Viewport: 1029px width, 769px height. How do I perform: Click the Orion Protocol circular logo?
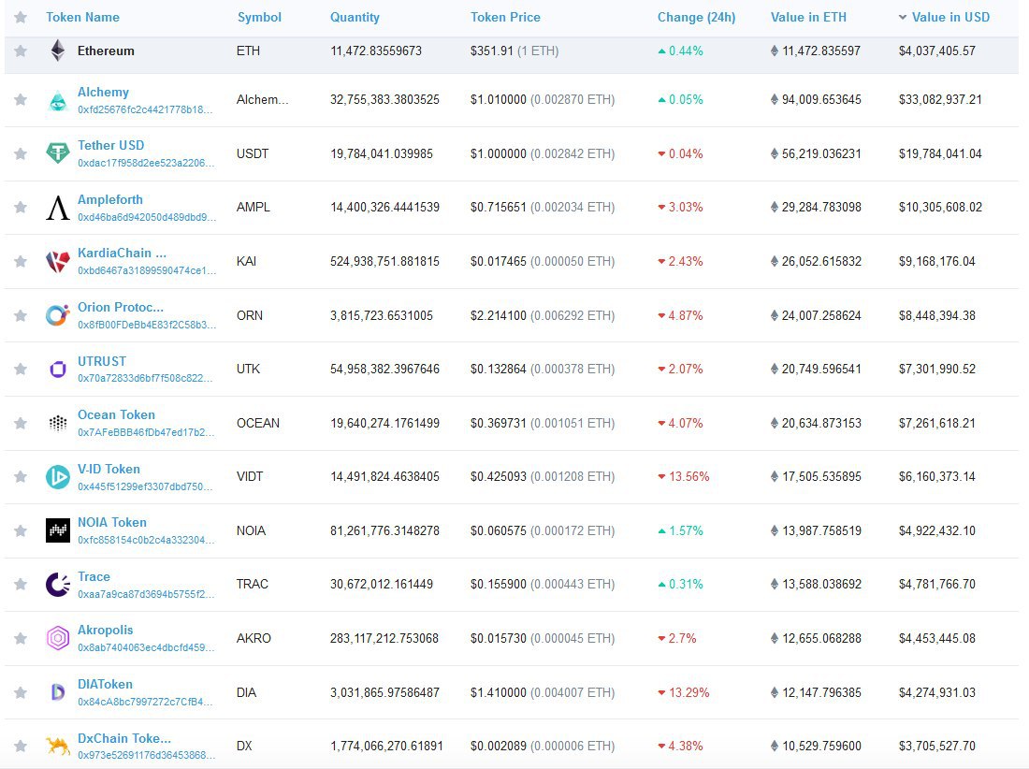click(58, 315)
